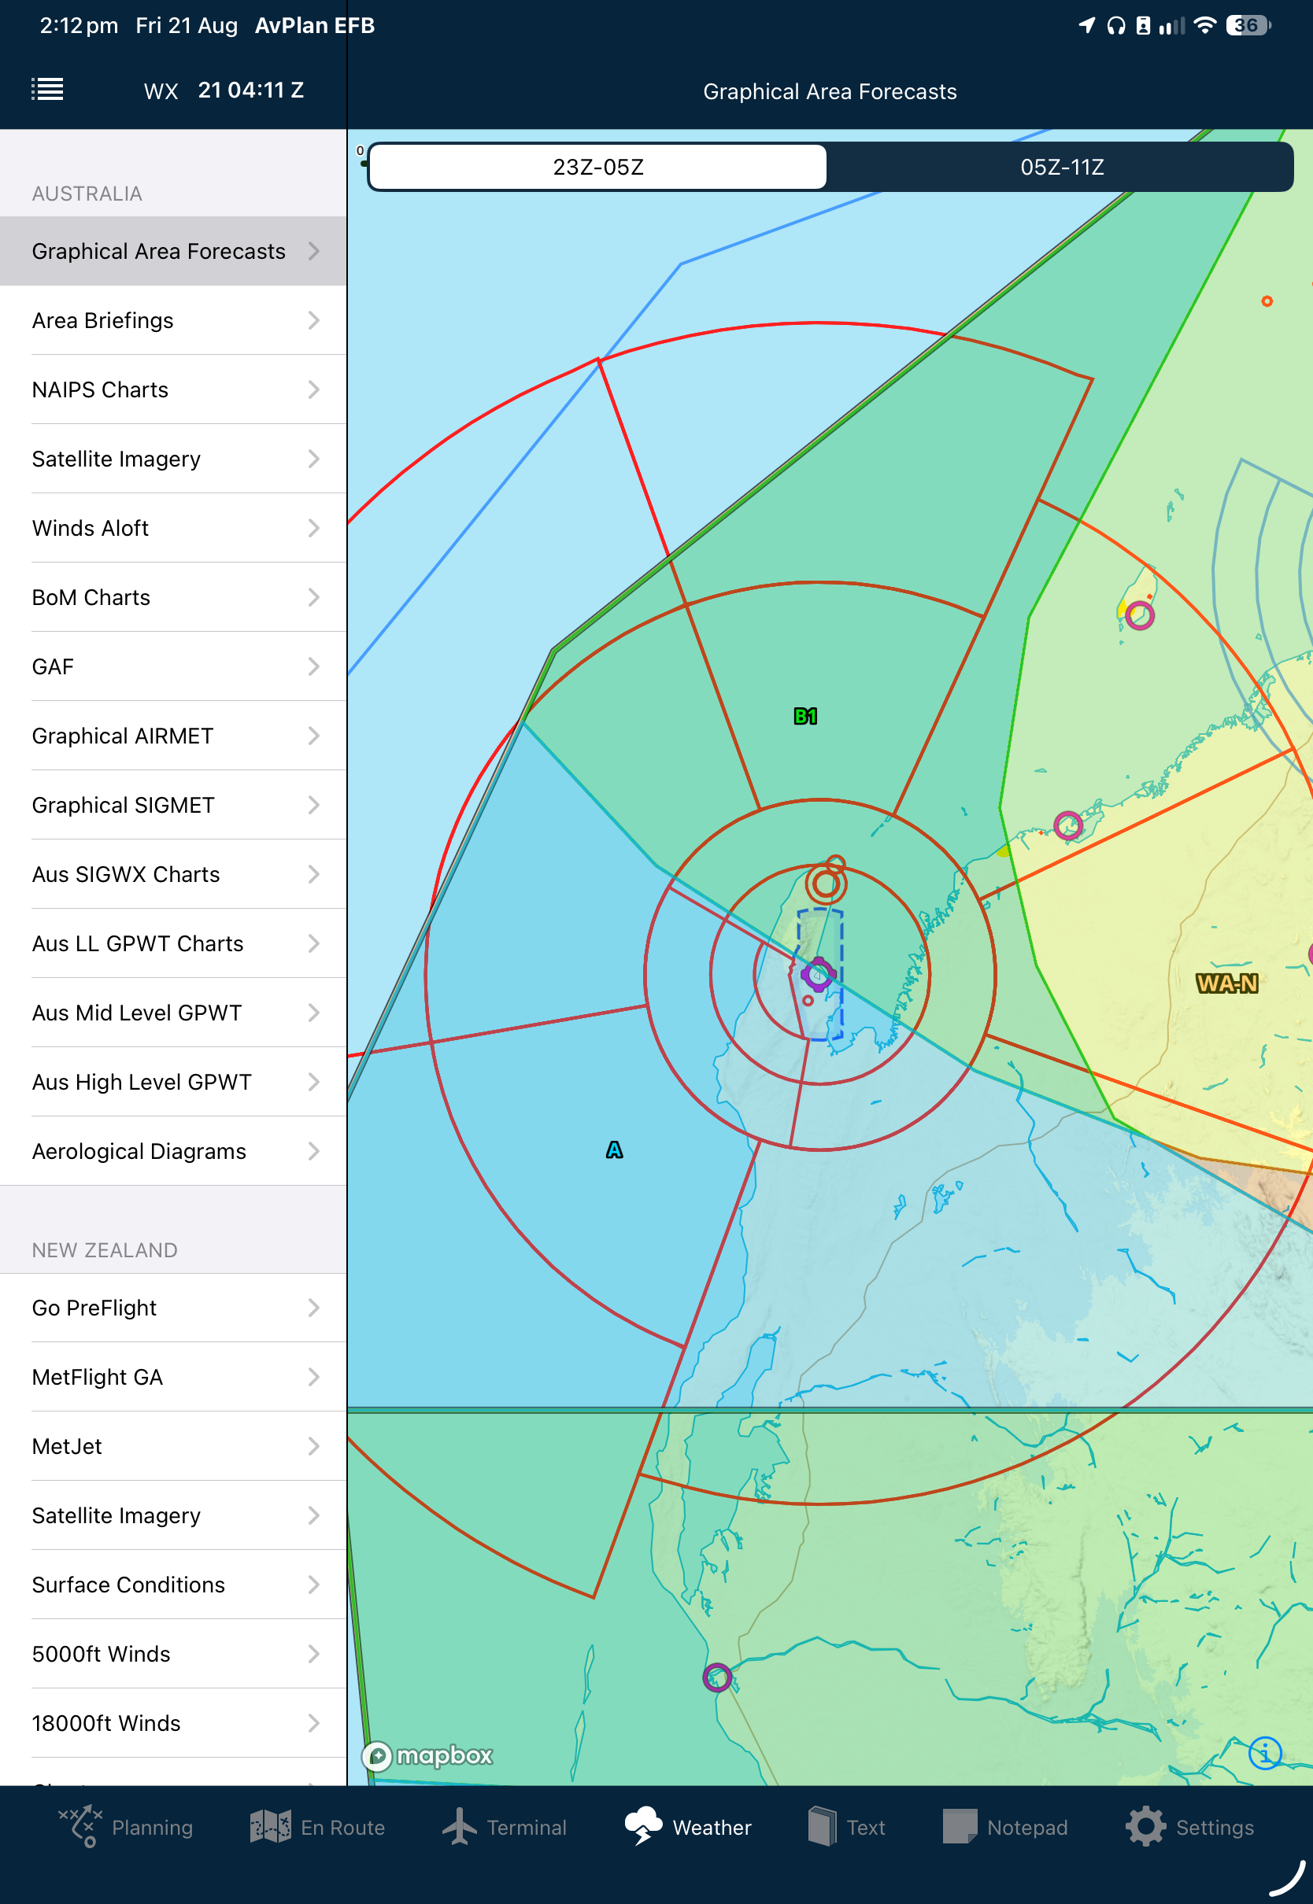The image size is (1313, 1904).
Task: Tap the location arrow status icon
Action: [1087, 25]
